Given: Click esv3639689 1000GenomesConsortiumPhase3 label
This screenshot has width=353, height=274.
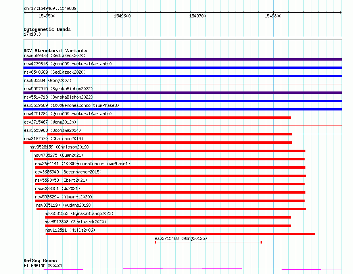Looking at the screenshot, I should tap(71, 105).
